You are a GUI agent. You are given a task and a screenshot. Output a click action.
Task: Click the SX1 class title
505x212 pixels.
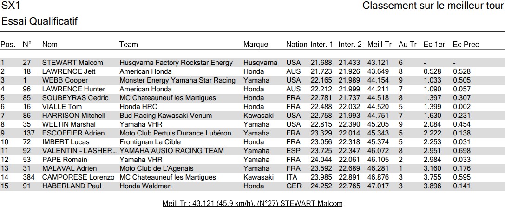[11, 6]
